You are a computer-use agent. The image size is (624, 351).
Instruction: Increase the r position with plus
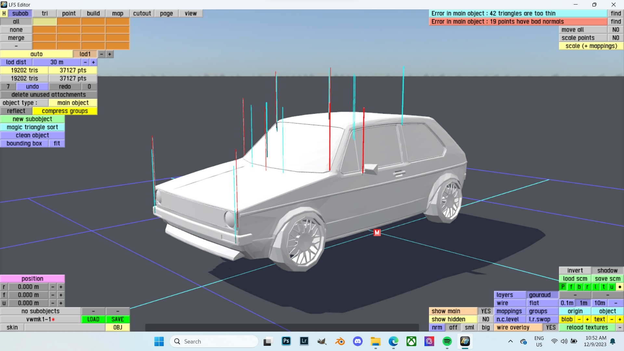pos(61,287)
